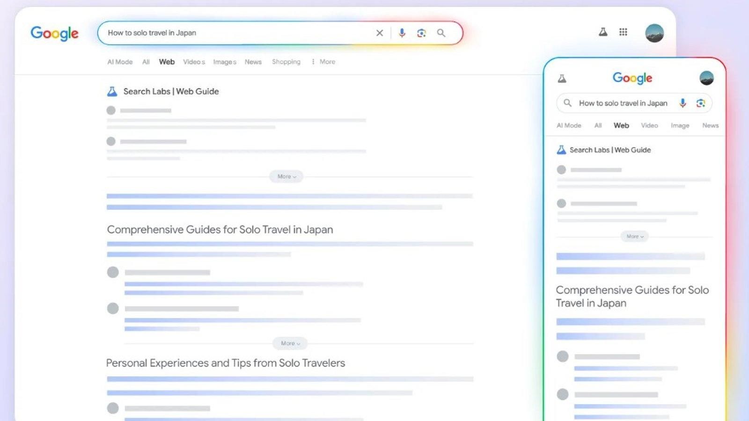Select Web tab in mobile view

[x=621, y=125]
